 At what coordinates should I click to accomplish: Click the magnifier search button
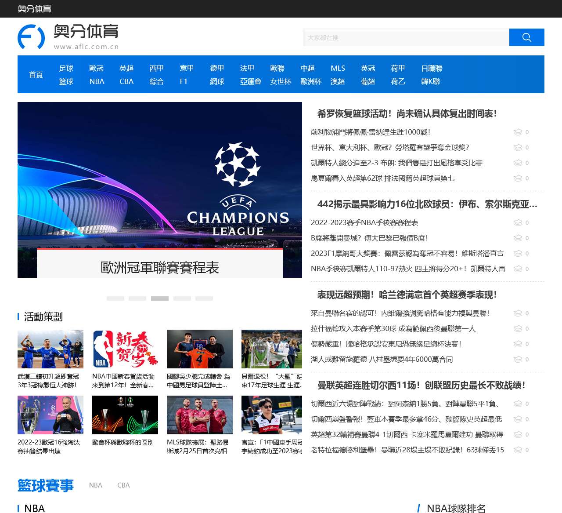[526, 37]
